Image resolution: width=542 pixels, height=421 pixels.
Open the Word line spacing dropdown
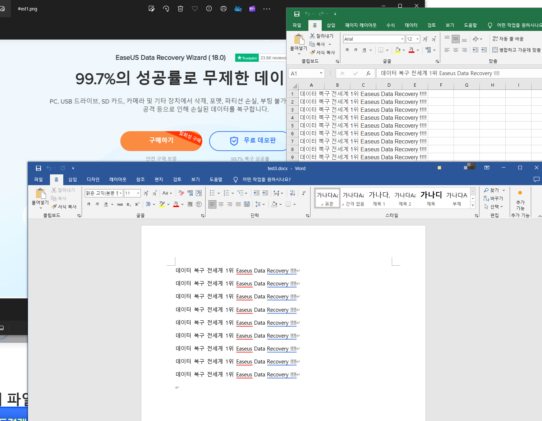(x=260, y=204)
